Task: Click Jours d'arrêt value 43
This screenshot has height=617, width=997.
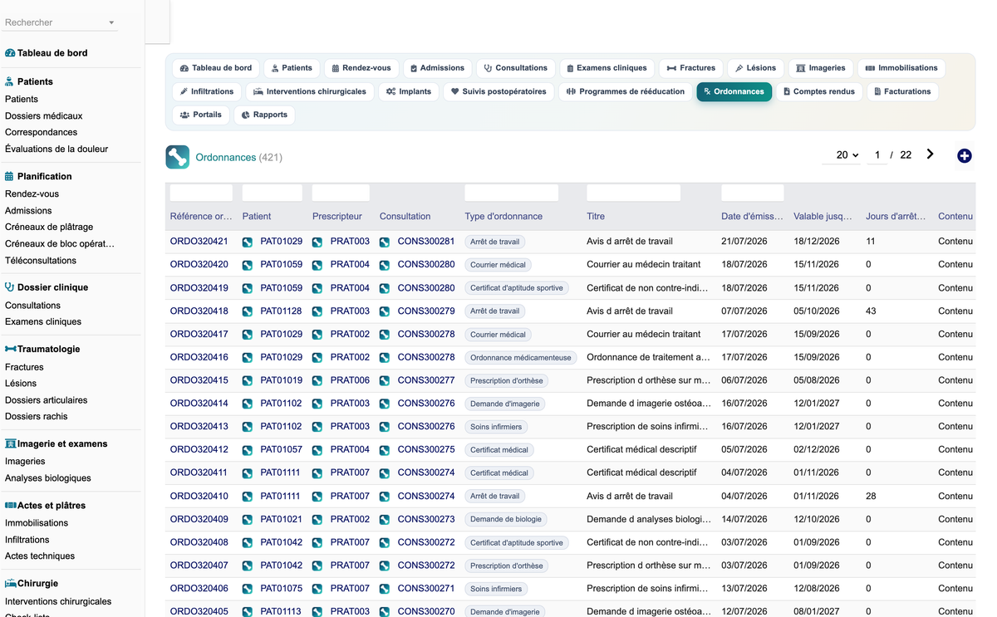Action: pyautogui.click(x=871, y=311)
